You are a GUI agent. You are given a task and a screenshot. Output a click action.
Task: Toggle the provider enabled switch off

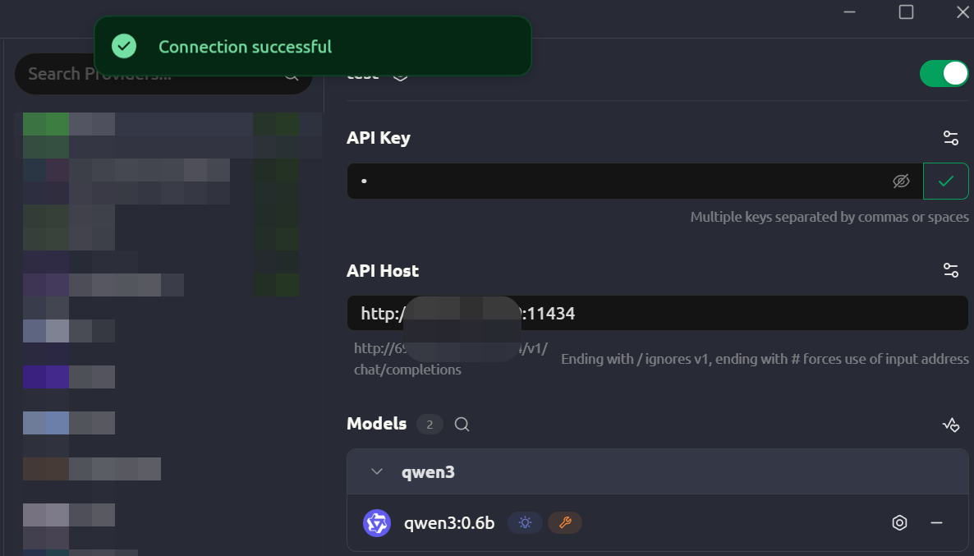pos(944,74)
